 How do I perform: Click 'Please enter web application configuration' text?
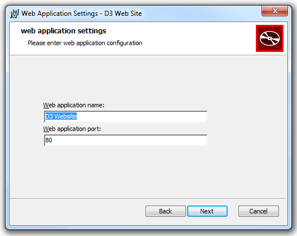click(x=85, y=43)
